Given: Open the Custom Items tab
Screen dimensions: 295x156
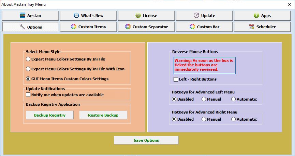Looking at the screenshot, I should click(88, 27).
